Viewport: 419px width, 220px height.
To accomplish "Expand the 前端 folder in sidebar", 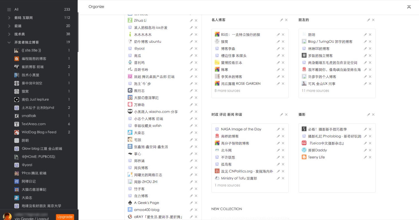I will [9, 26].
